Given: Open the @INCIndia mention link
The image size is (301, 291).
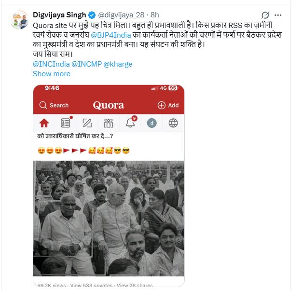Looking at the screenshot, I should (x=51, y=64).
